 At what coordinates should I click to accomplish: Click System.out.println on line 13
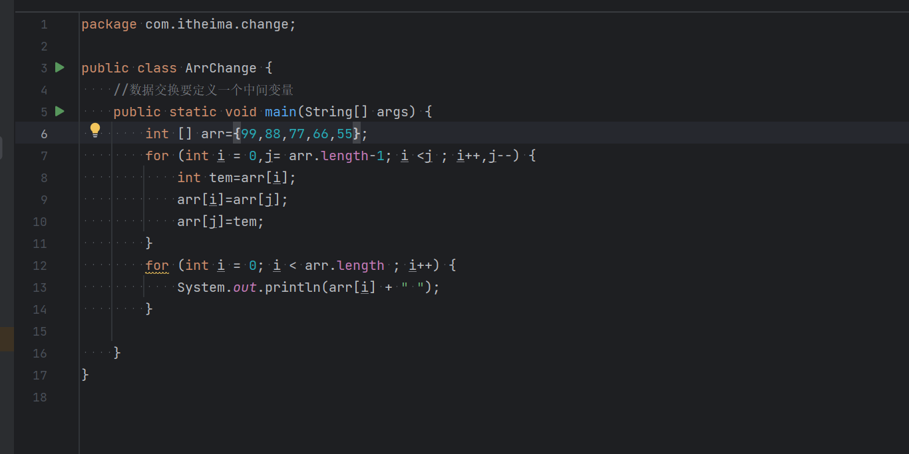point(249,288)
